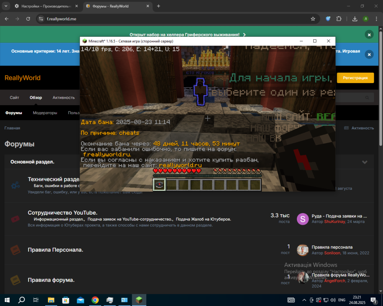Click the Регистрация button
Screen dimensions: 383x306
coord(355,78)
